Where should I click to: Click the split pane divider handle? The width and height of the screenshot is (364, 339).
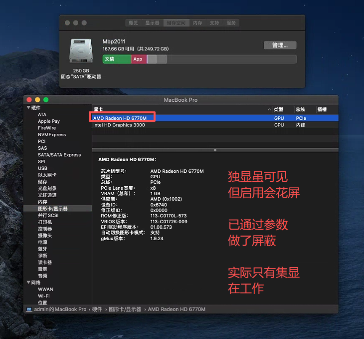[x=215, y=150]
